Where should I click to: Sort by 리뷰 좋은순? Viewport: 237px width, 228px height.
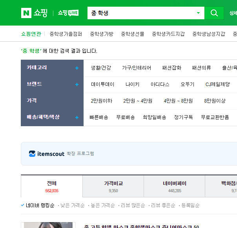point(163,206)
